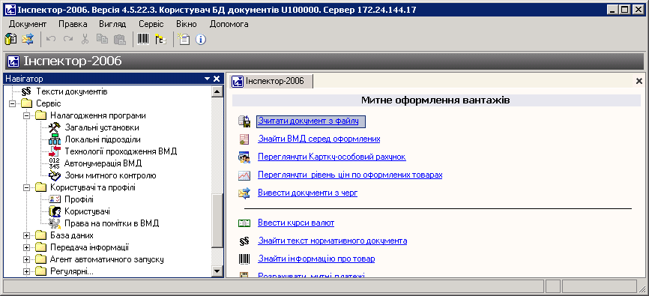Screen dimensions: 649x296
Task: Expand the База даних node
Action: click(26, 235)
